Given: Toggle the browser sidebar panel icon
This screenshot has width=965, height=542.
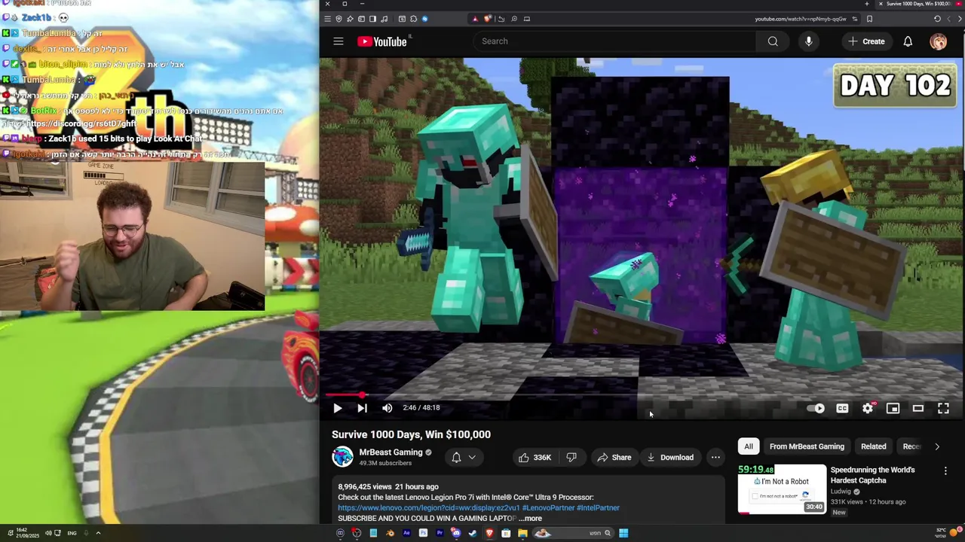Looking at the screenshot, I should pos(372,19).
